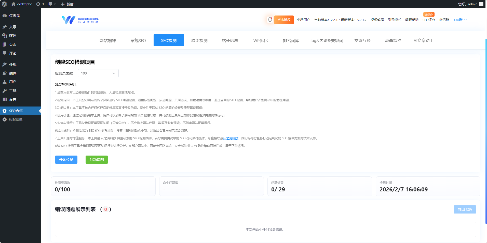Image resolution: width=487 pixels, height=243 pixels.
Task: Click the notification bell icon
Action: (x=269, y=20)
